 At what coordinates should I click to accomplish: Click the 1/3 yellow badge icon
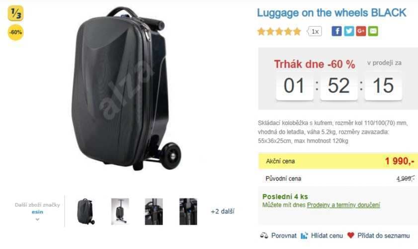point(15,13)
